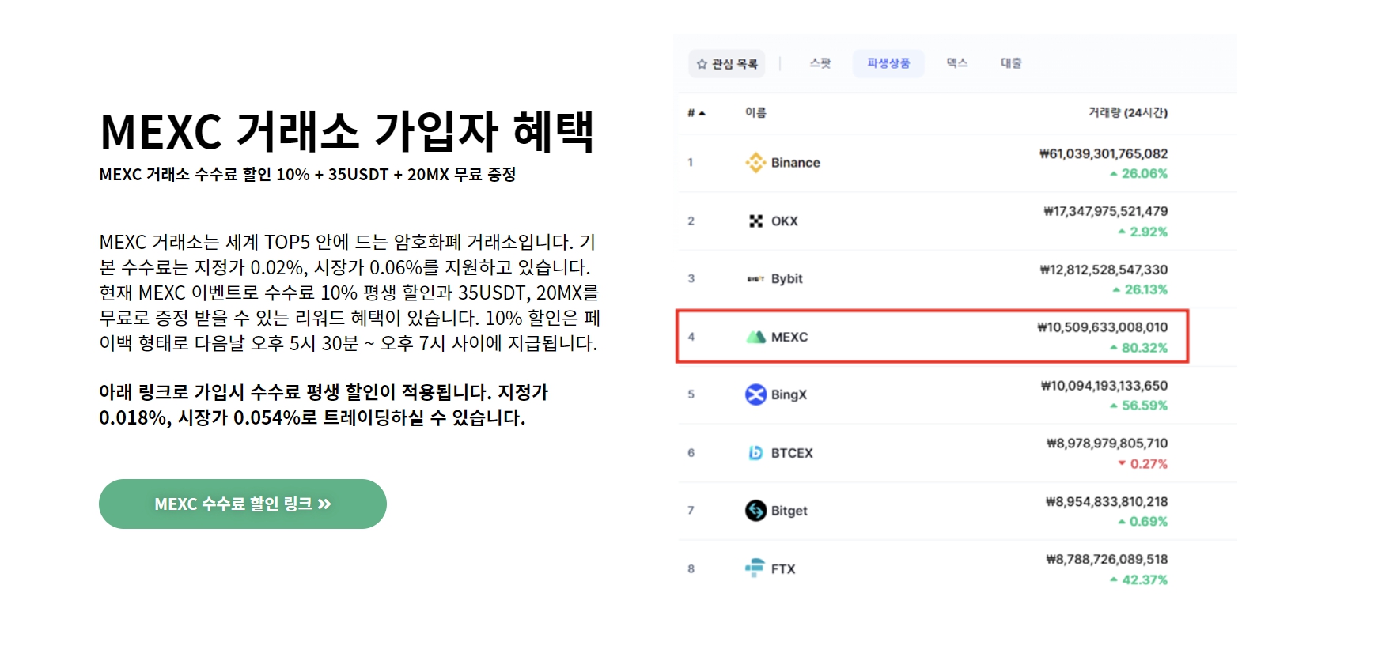Click the 80.32% change for MEXC
1382x653 pixels.
[1138, 348]
